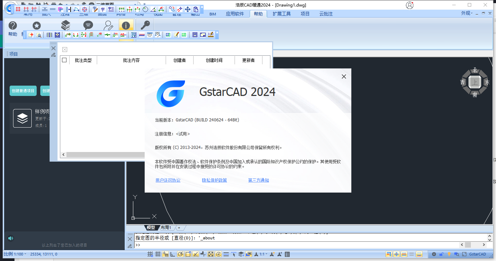
Task: Click the 字 text icon in floating toolbar
Action: (103, 9)
